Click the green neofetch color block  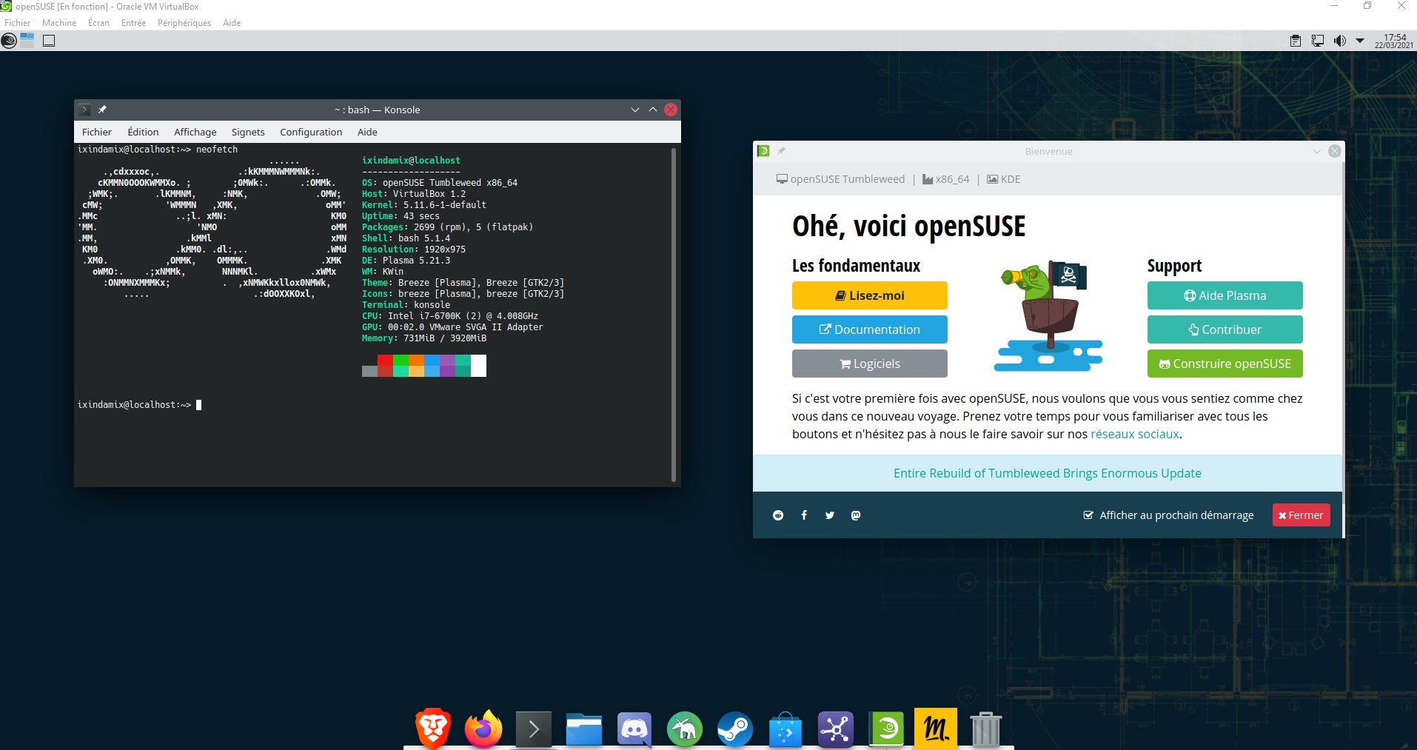(401, 360)
